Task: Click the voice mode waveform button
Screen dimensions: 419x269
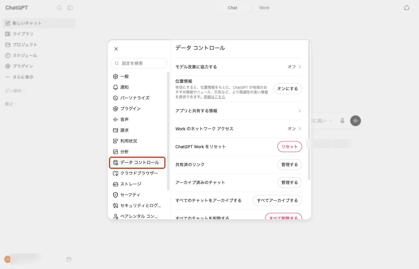Action: [356, 121]
